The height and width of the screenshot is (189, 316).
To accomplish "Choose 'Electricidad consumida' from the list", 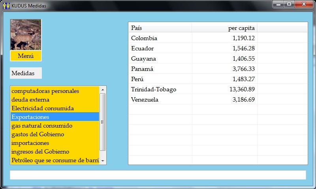I will pyautogui.click(x=43, y=108).
